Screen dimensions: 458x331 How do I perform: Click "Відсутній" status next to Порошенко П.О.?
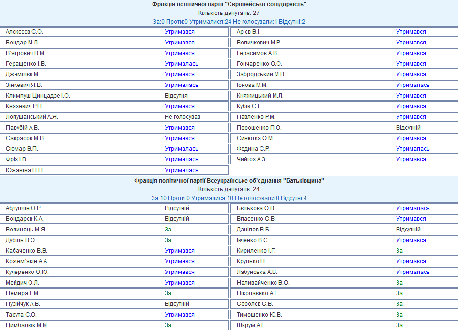pos(408,128)
